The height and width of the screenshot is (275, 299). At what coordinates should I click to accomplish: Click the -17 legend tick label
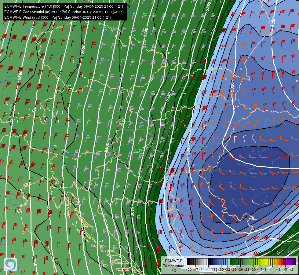[260, 269]
